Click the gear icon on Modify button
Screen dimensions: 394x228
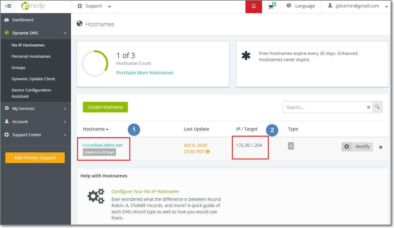346,146
